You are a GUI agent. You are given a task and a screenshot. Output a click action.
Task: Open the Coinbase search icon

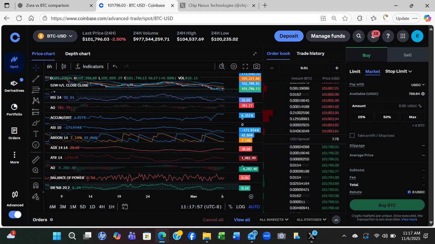click(x=359, y=36)
